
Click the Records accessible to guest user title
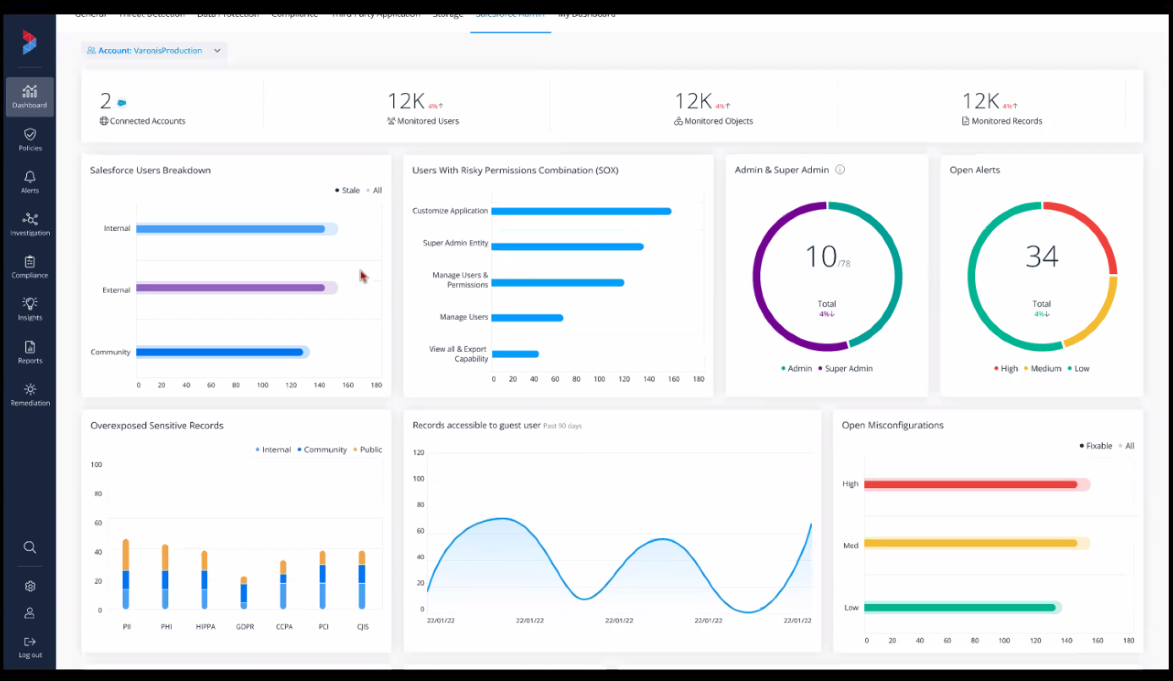[476, 426]
